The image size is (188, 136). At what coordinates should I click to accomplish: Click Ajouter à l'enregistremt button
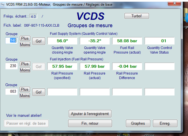tap(90, 114)
